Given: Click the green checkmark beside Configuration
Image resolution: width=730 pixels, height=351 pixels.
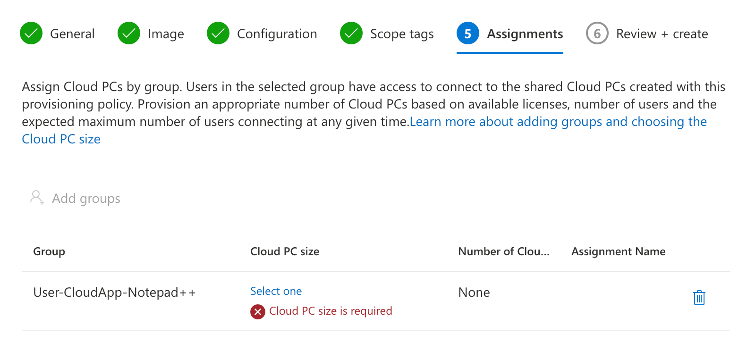Looking at the screenshot, I should 218,34.
